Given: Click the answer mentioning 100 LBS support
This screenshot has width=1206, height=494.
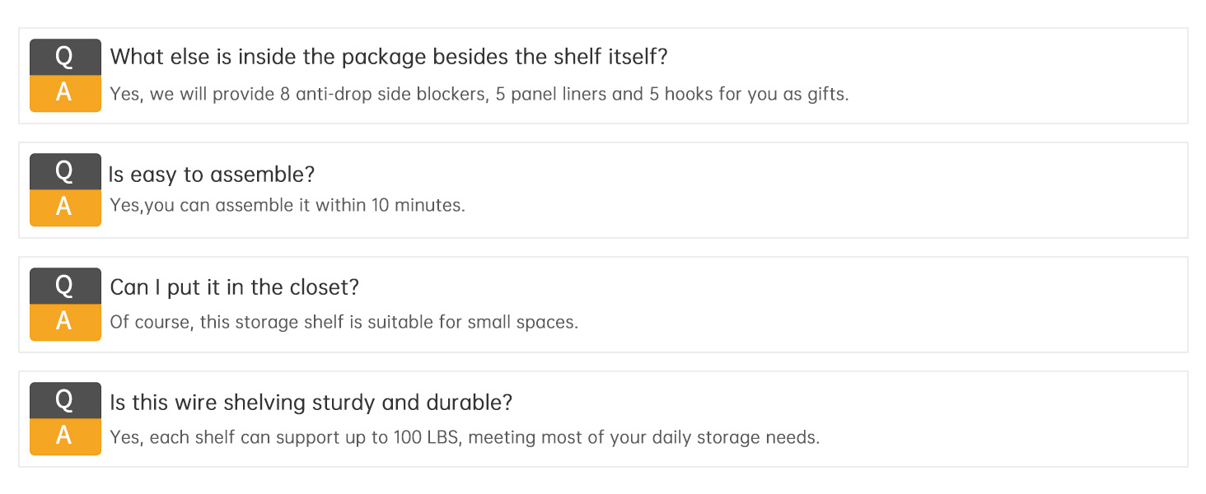Looking at the screenshot, I should [465, 437].
